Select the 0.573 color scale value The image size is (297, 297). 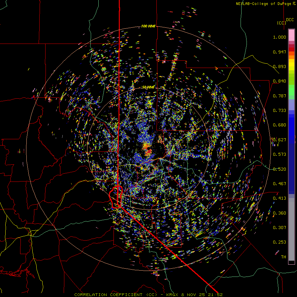pyautogui.click(x=280, y=154)
